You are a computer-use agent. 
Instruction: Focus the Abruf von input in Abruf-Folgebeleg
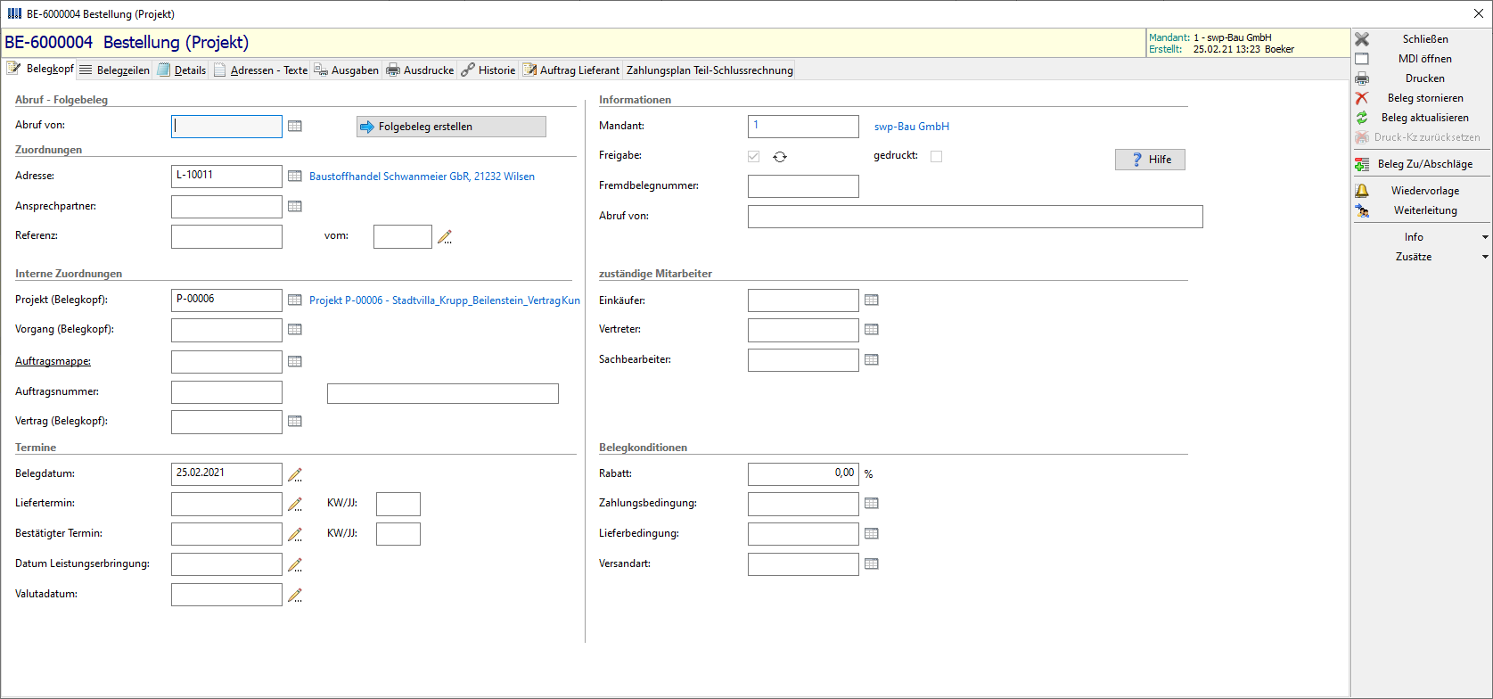[x=226, y=127]
